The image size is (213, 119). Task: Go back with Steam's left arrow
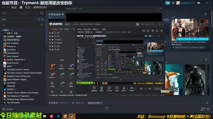coord(3,7)
